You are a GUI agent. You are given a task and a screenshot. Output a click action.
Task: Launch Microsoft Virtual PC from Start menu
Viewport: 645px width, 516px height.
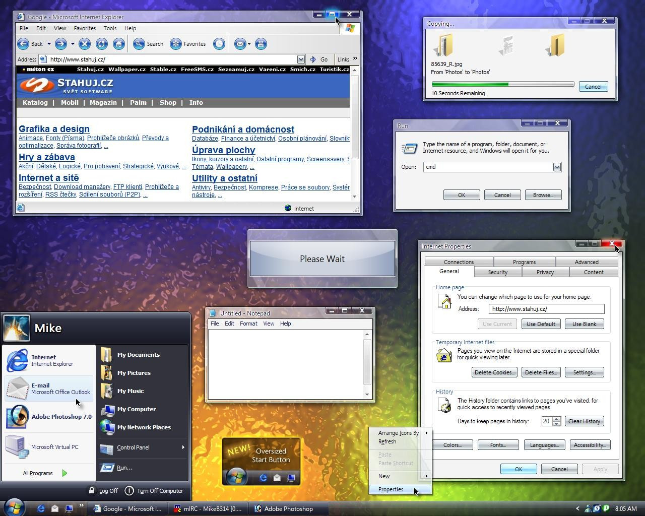pos(17,447)
